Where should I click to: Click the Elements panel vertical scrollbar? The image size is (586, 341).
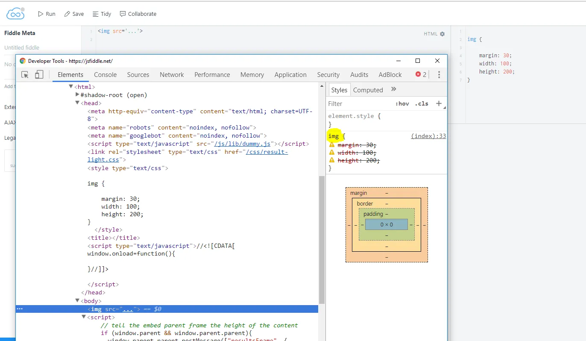coord(322,239)
